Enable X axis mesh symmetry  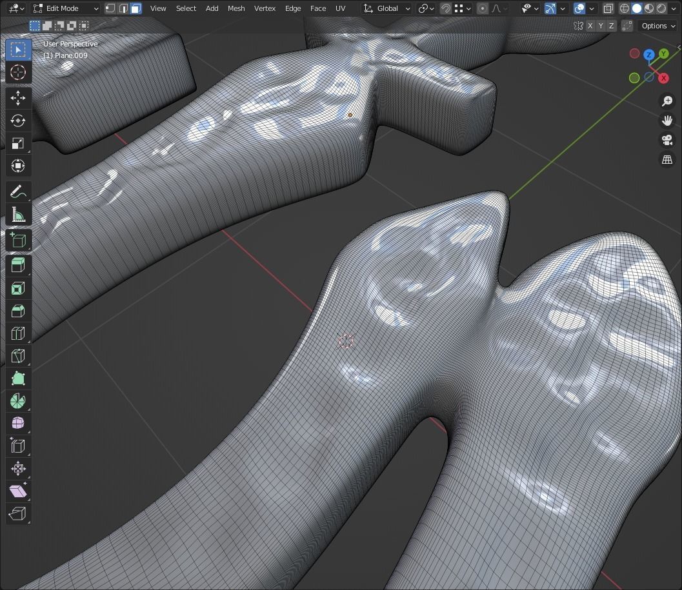pyautogui.click(x=590, y=26)
